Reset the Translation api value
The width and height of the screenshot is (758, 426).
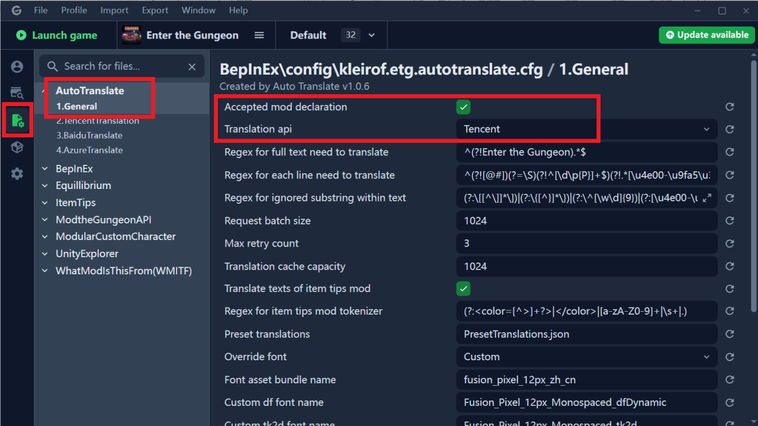point(730,129)
